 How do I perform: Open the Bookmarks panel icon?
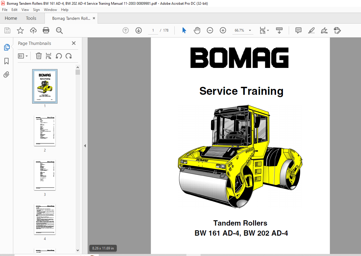(x=6, y=61)
